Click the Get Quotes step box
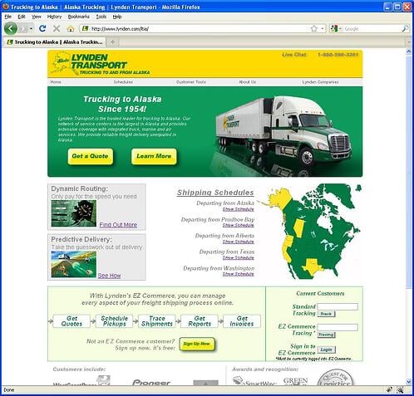This screenshot has height=396, width=414. 71,321
